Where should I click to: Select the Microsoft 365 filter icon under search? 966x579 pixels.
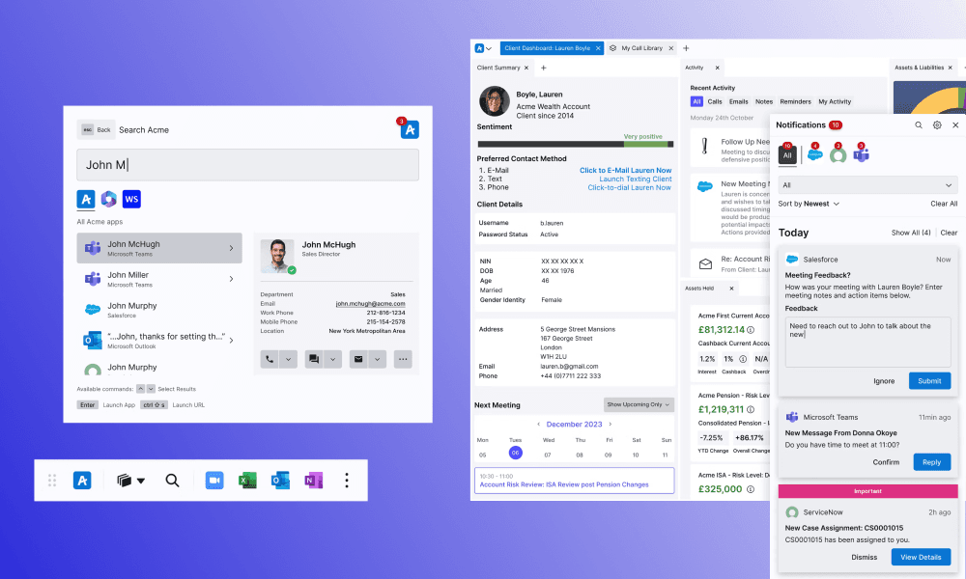[x=109, y=200]
